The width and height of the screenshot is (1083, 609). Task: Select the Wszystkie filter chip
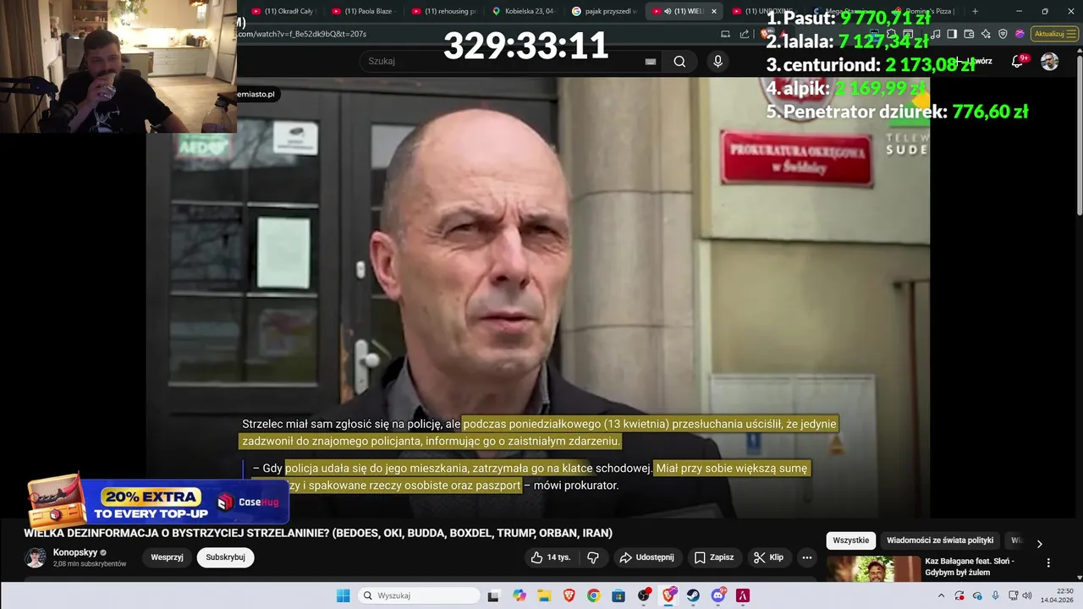pos(850,540)
